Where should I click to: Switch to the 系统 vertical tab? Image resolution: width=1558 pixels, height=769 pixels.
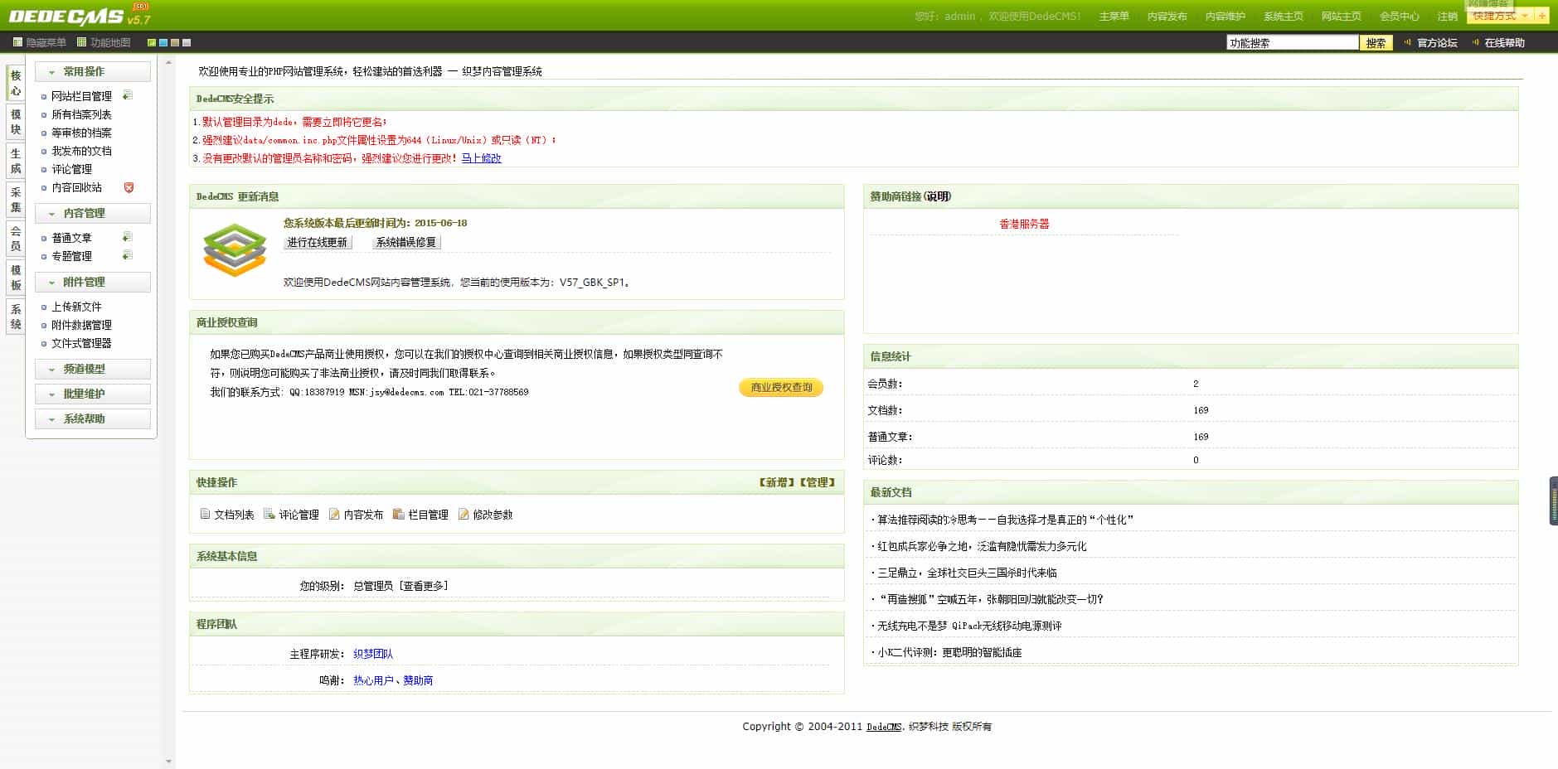pyautogui.click(x=16, y=317)
